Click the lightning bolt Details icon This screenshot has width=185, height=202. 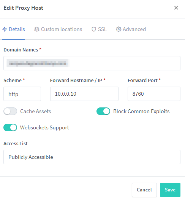[x=5, y=29]
